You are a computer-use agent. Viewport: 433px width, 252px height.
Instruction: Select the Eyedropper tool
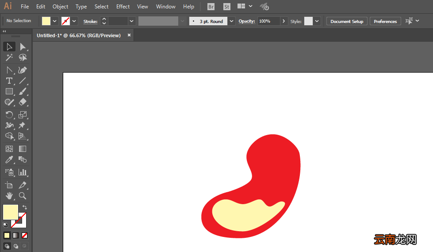9,159
